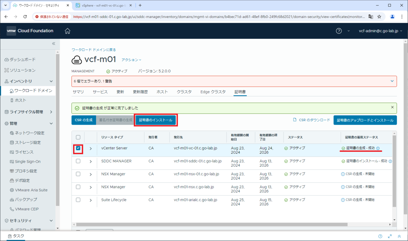Switch to the サービス tab
408x241 pixels.
point(100,92)
